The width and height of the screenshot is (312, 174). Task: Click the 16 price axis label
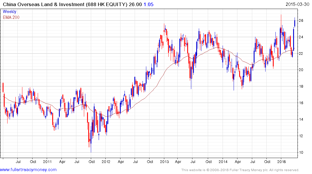(301, 103)
